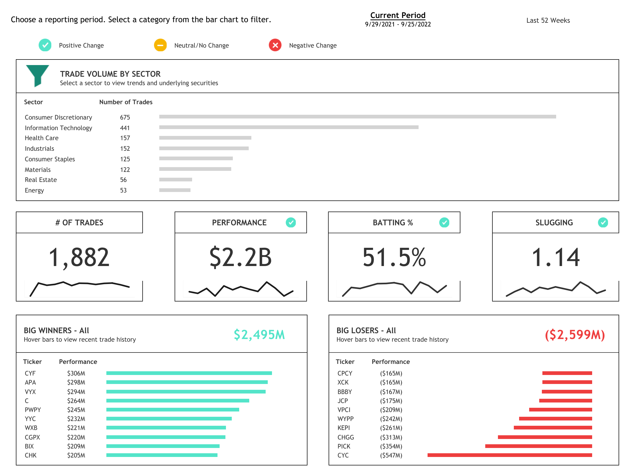This screenshot has width=635, height=476.
Task: Click the Number of Trades column header
Action: point(126,102)
